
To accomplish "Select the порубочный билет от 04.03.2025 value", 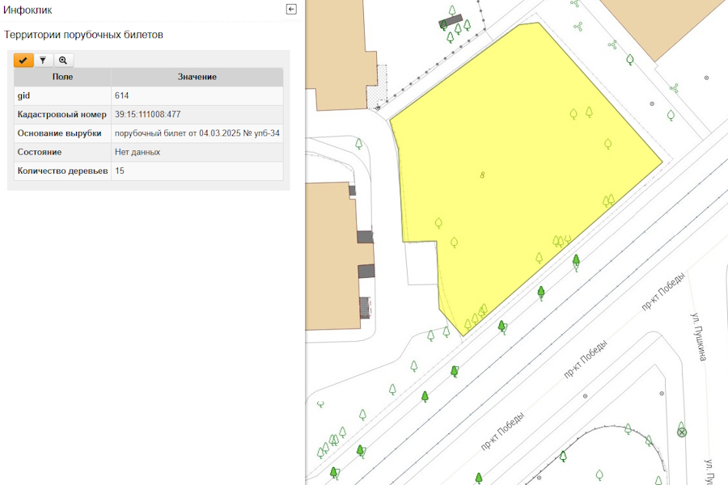I will coord(197,133).
